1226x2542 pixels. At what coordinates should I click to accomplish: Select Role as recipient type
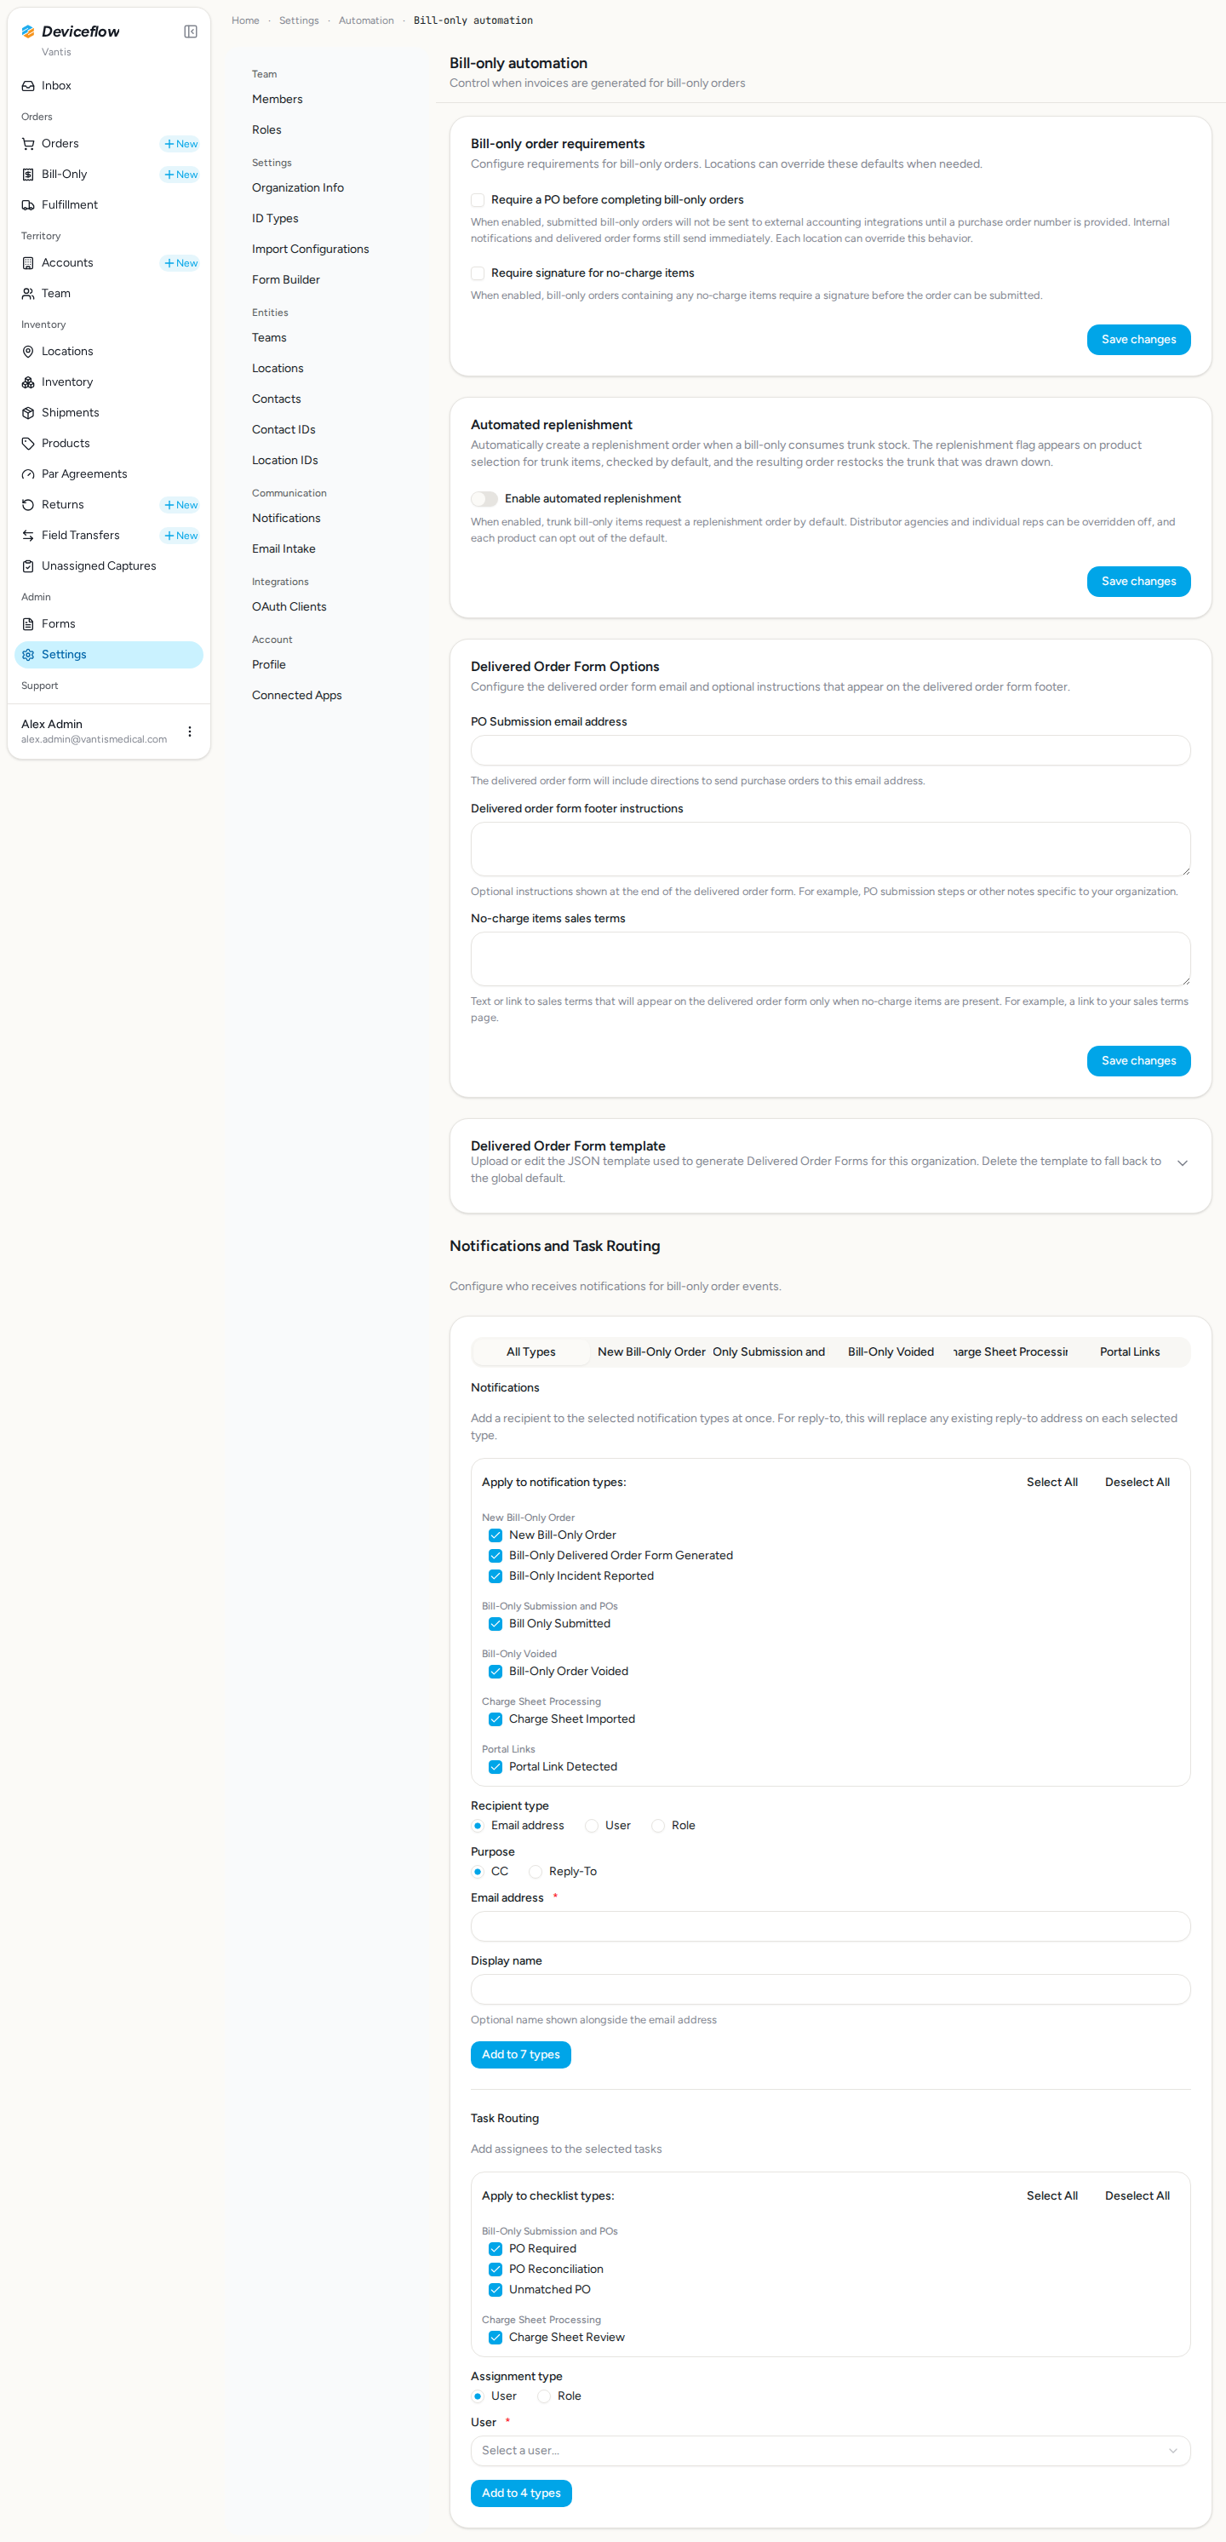point(658,1827)
